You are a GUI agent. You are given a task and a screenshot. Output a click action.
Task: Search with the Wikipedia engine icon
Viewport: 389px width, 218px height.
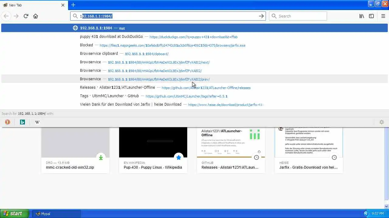(37, 122)
